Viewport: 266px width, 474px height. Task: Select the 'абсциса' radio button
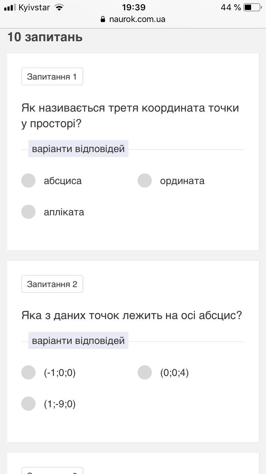[x=28, y=181]
